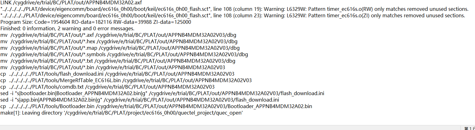
Task: Click the cp Bootloader.bin command line
Action: coord(156,106)
